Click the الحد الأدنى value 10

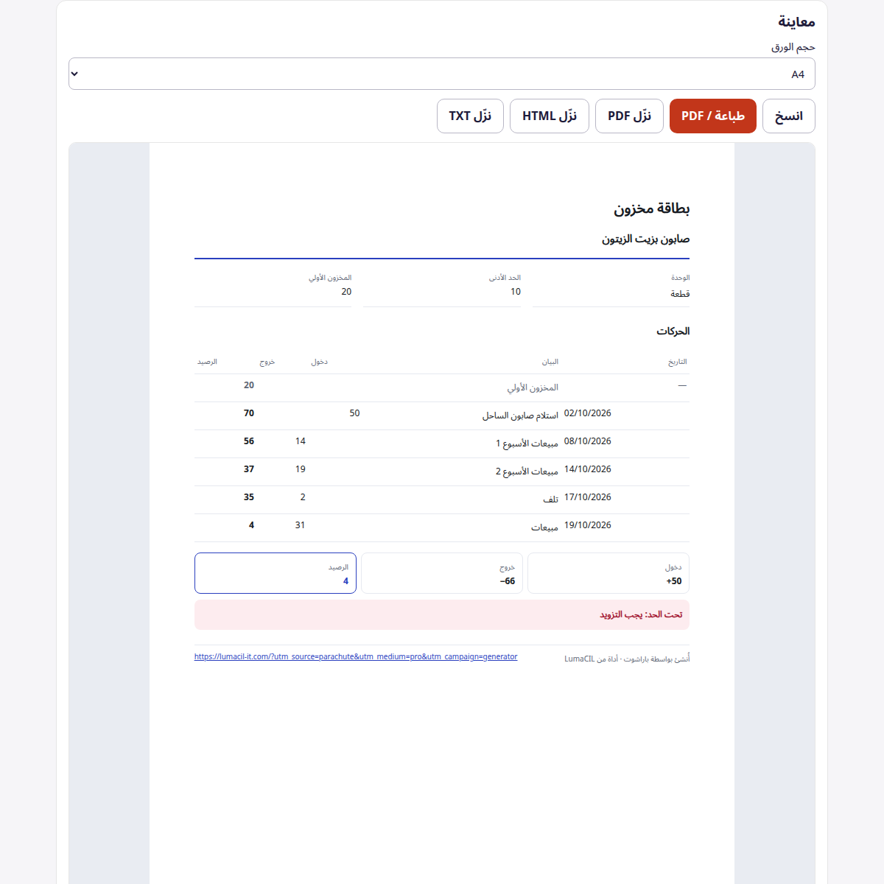(516, 292)
